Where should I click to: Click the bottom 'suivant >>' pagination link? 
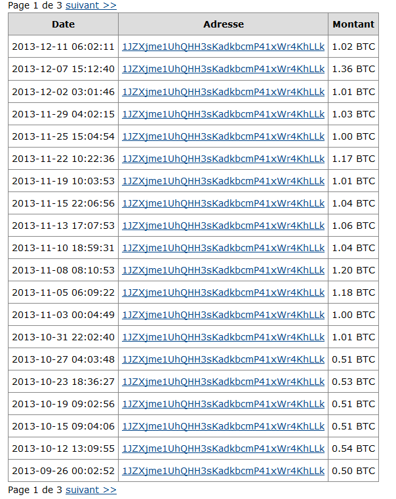91,490
